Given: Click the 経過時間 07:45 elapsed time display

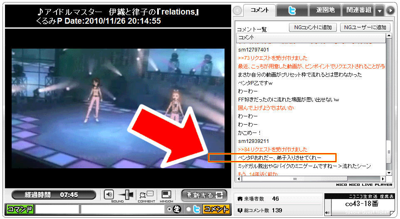Looking at the screenshot, I should tap(54, 195).
